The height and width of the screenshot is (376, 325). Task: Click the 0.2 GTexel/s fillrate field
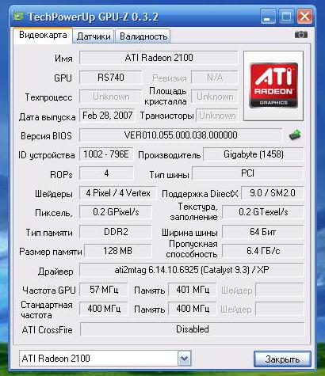pyautogui.click(x=263, y=212)
